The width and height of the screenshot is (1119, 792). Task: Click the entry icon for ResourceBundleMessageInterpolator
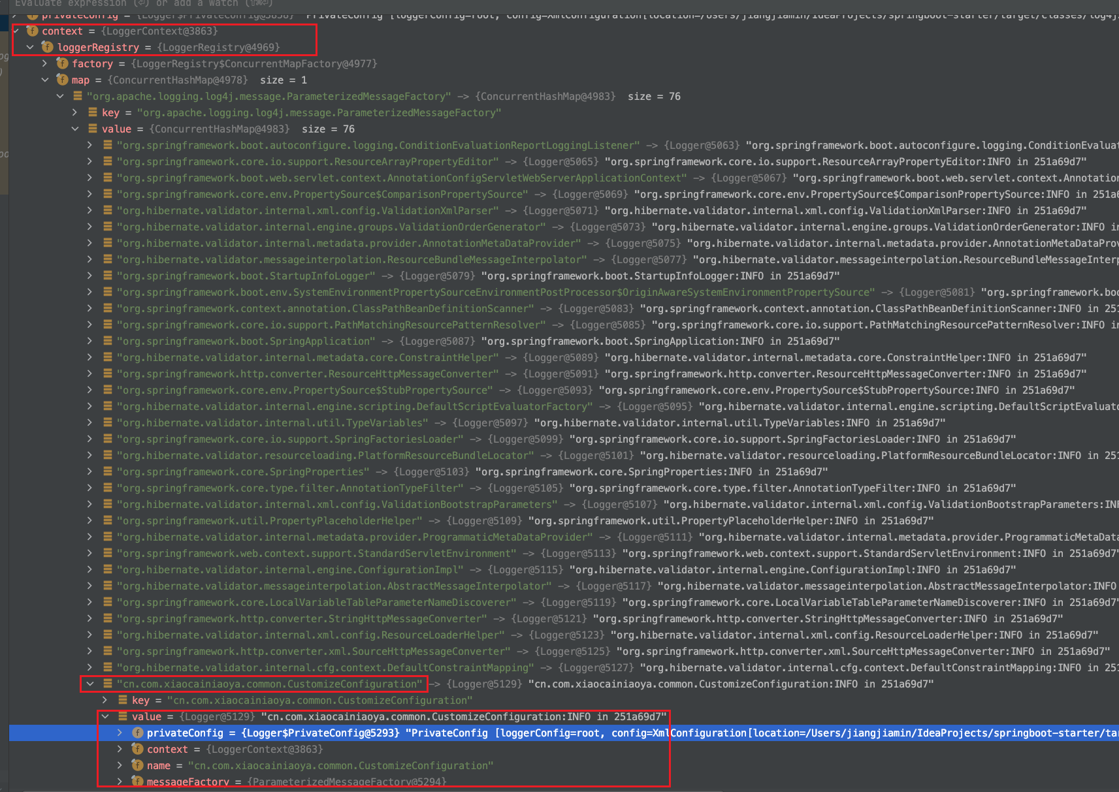pos(107,259)
